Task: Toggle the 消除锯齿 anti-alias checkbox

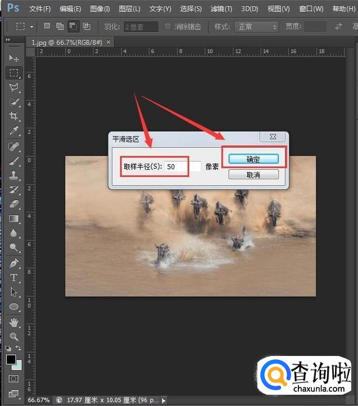Action: (x=167, y=26)
